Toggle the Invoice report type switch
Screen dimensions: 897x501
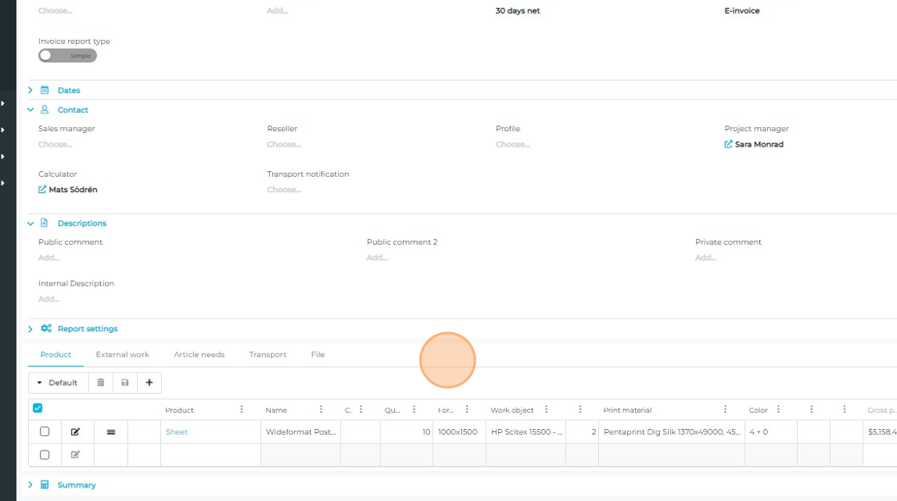(x=67, y=55)
